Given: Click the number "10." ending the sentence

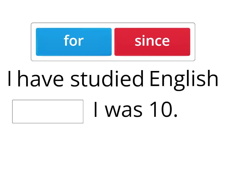Looking at the screenshot, I should 164,111.
